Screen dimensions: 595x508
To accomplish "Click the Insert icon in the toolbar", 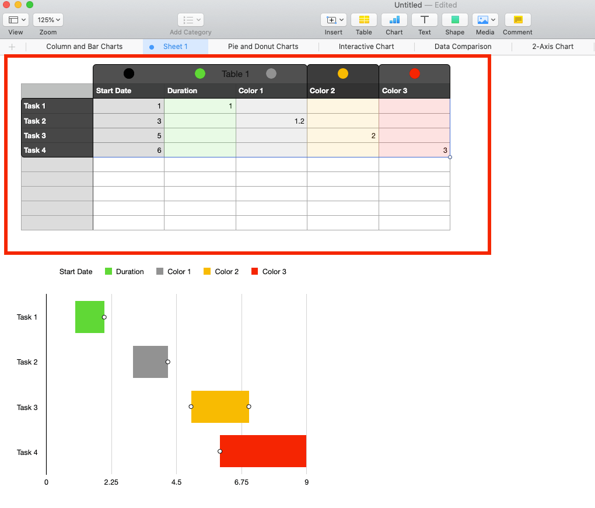I will (330, 19).
